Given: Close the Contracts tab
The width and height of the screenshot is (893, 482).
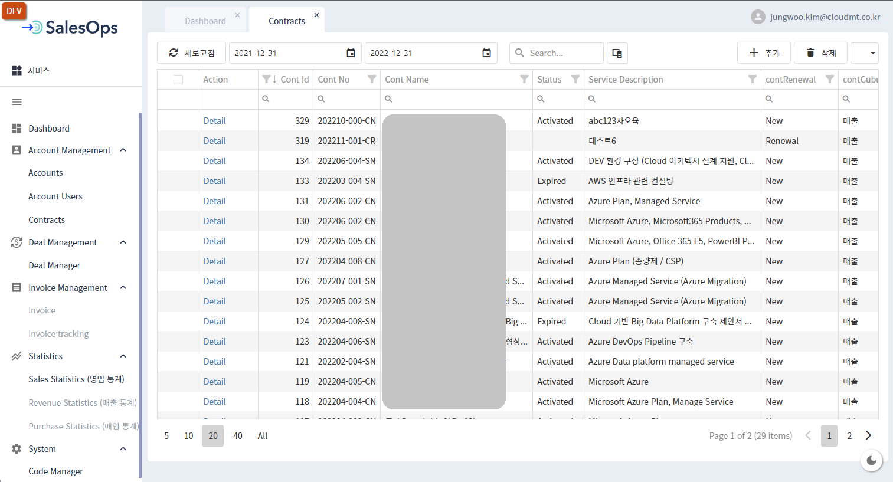Looking at the screenshot, I should tap(316, 15).
